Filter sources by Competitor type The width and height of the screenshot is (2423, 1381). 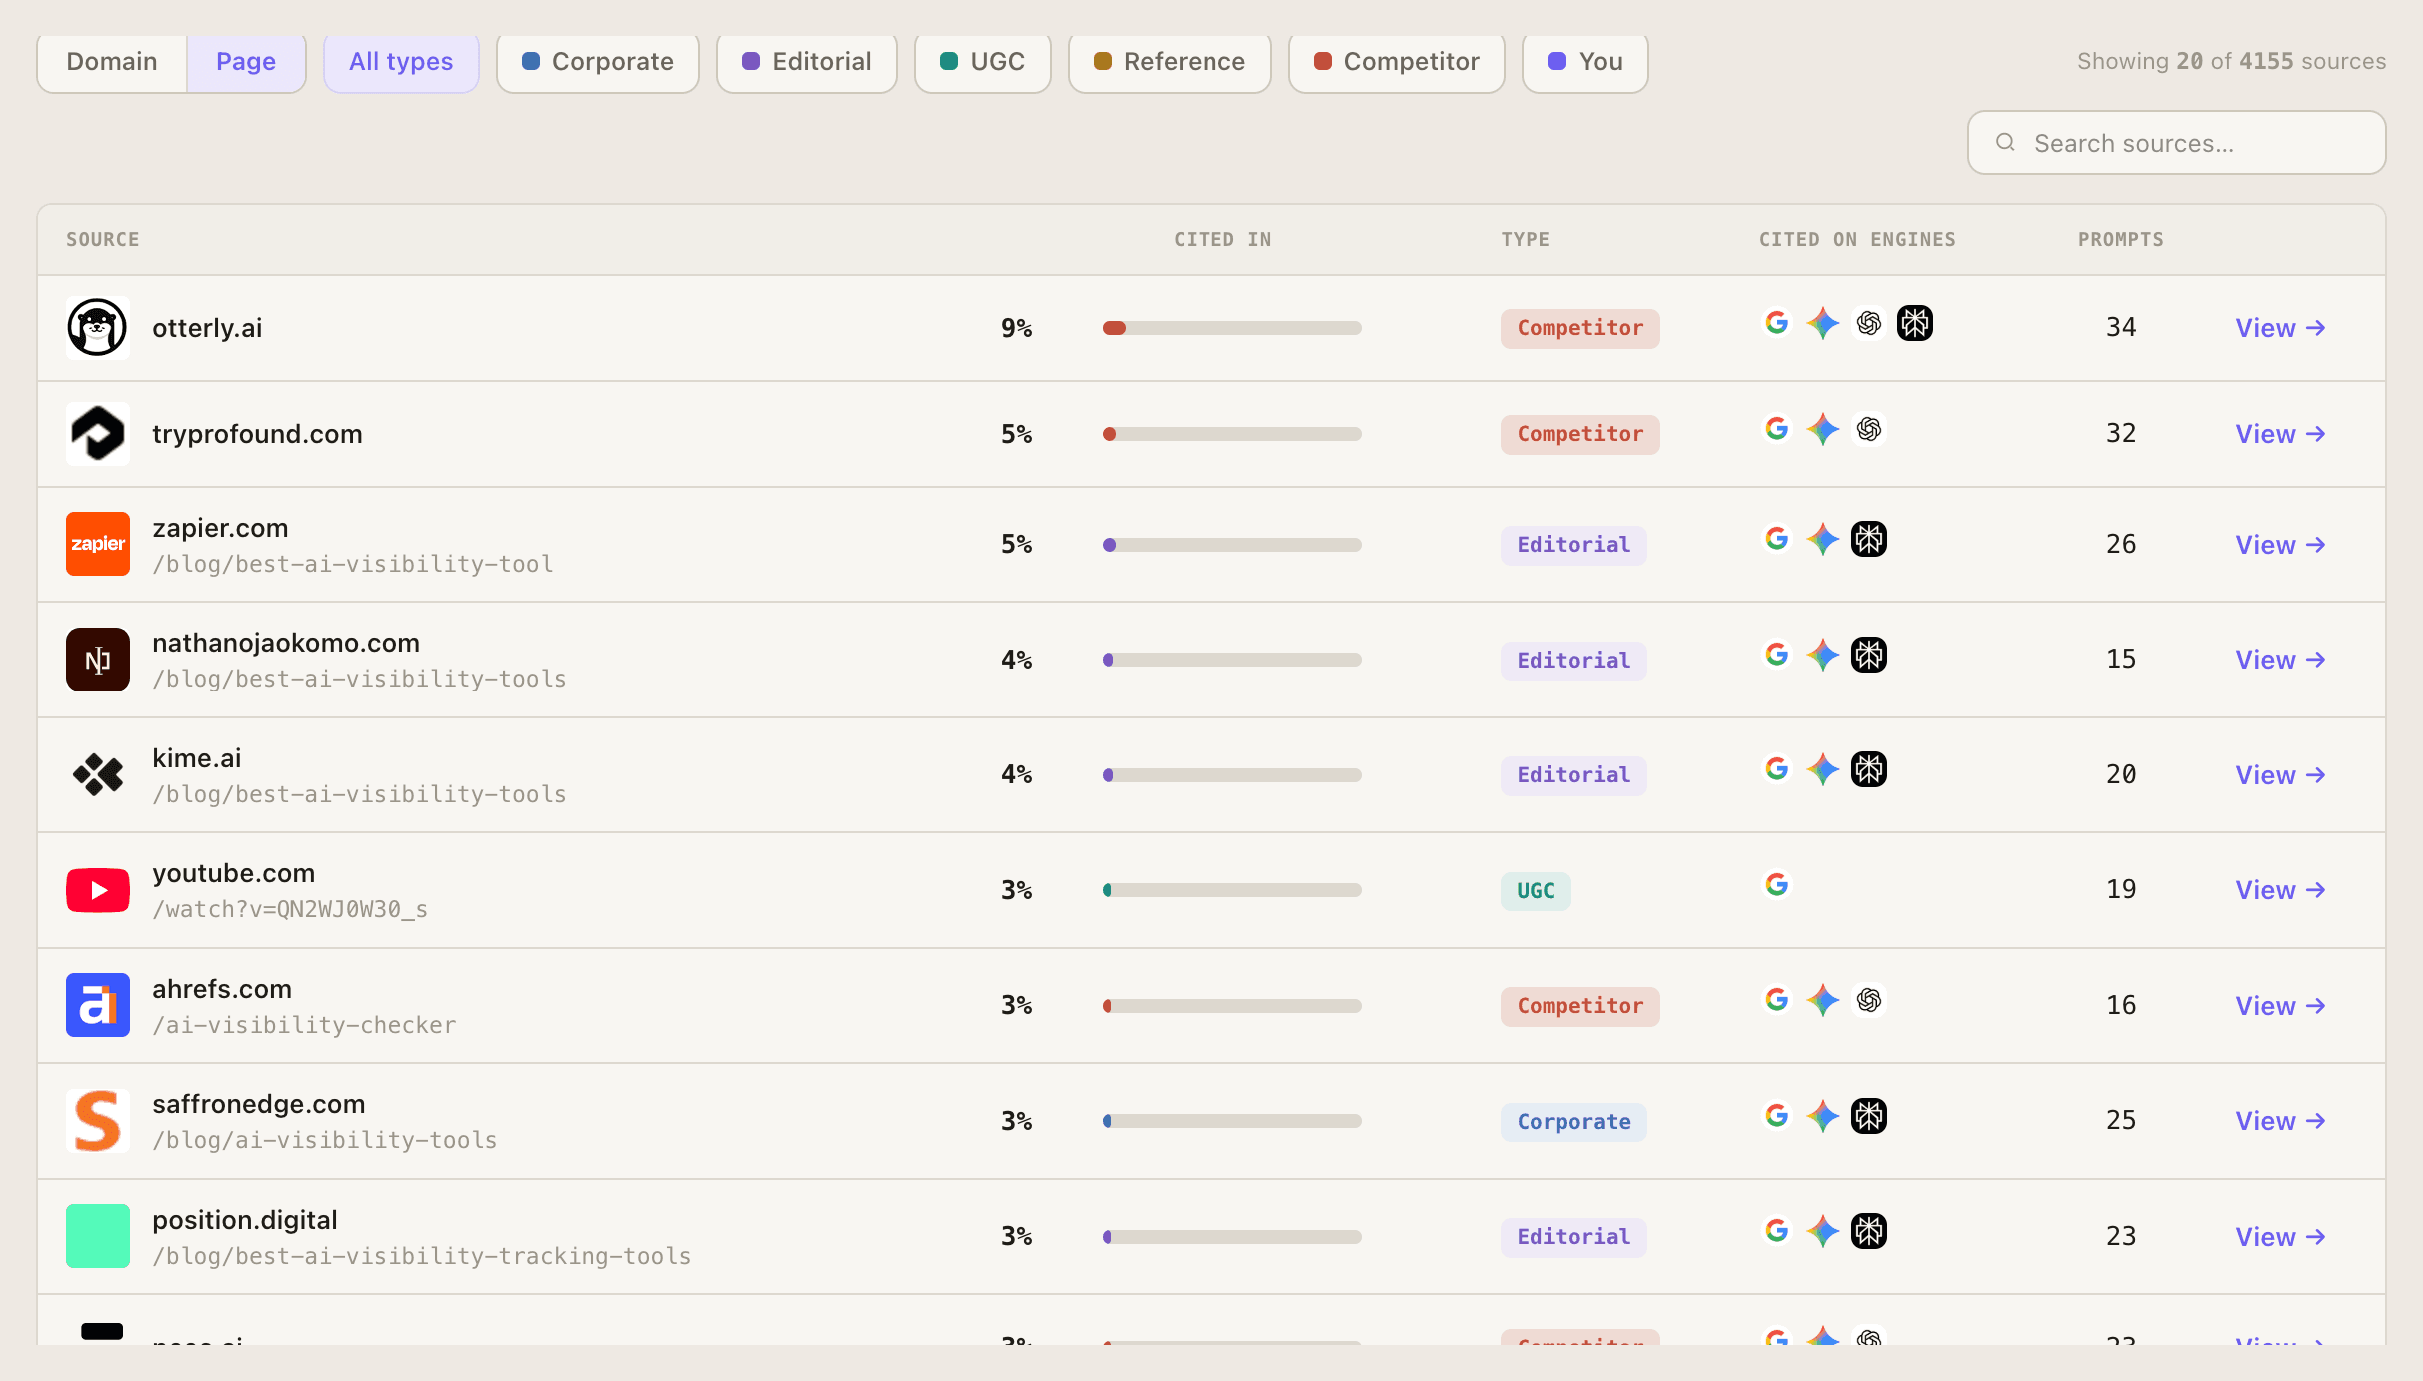tap(1397, 62)
